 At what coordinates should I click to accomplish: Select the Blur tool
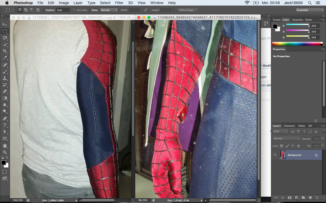pyautogui.click(x=5, y=105)
